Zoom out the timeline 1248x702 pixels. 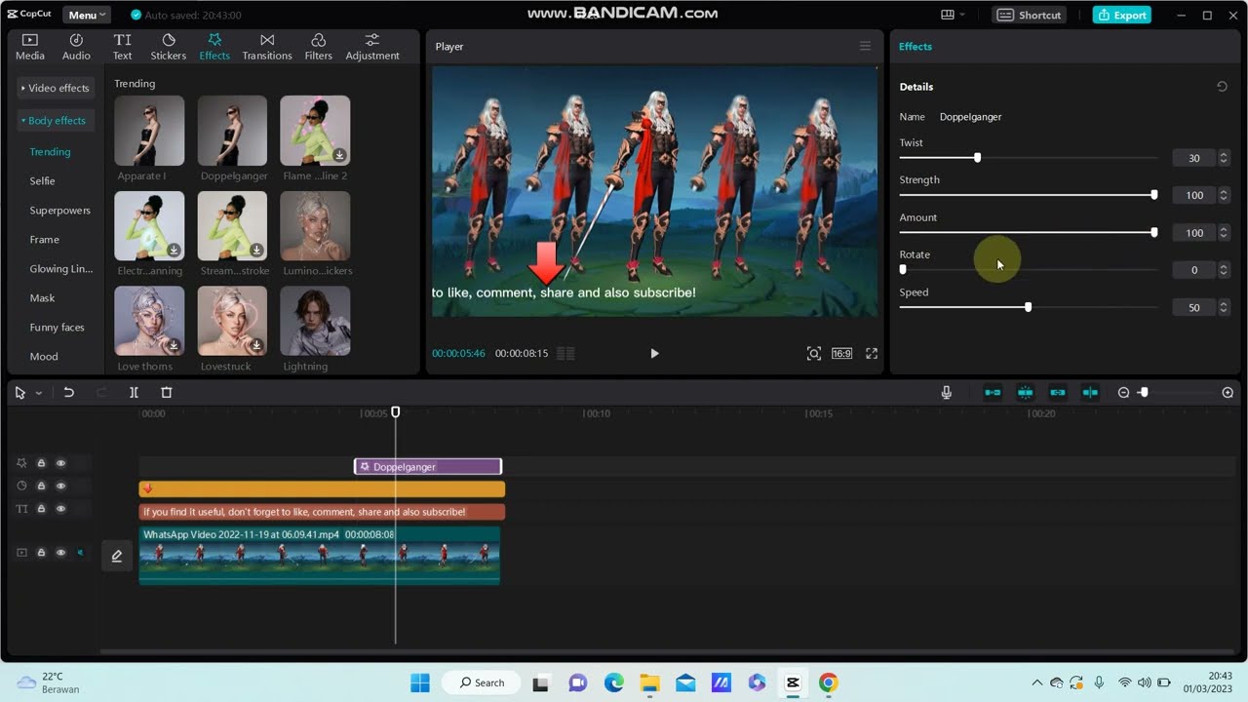(1123, 392)
